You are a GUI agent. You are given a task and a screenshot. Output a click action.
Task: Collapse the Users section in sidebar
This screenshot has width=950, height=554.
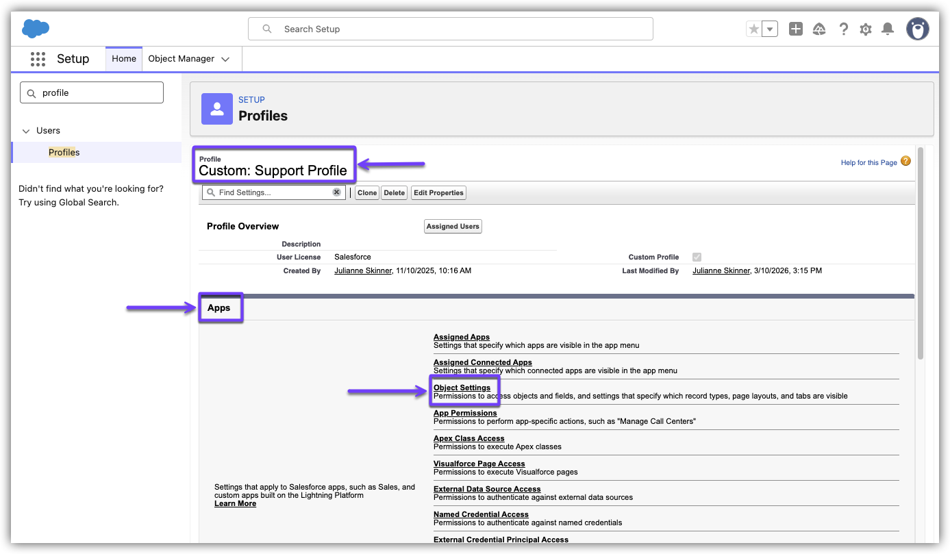click(27, 131)
